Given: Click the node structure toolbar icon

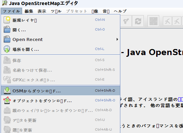Looking at the screenshot, I should pos(126,21).
